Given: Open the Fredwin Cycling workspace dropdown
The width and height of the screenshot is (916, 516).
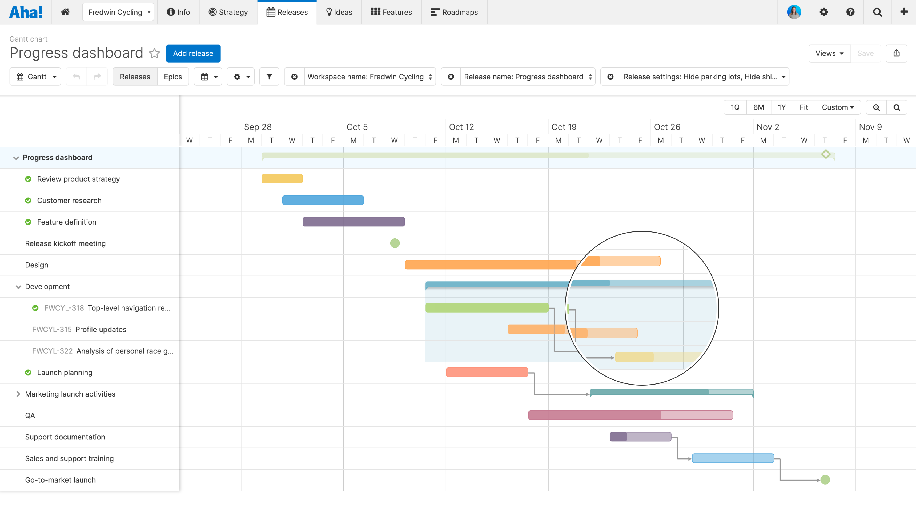Looking at the screenshot, I should tap(118, 12).
